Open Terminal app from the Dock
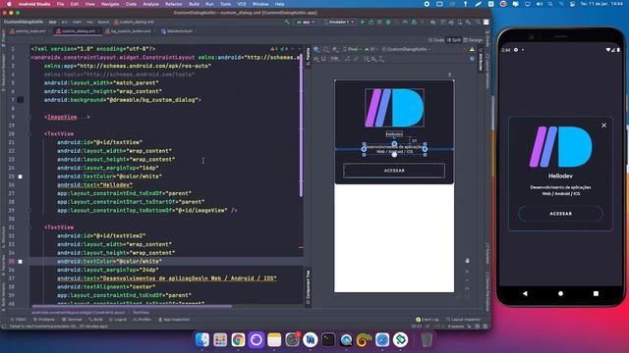This screenshot has height=353, width=629. click(328, 340)
